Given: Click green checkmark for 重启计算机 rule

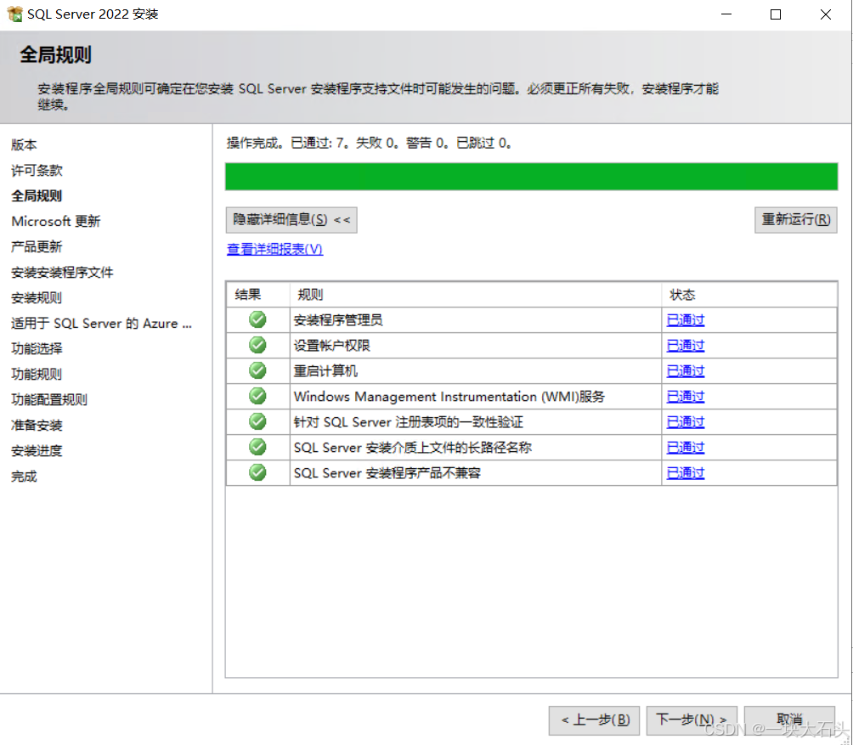Looking at the screenshot, I should coord(257,371).
